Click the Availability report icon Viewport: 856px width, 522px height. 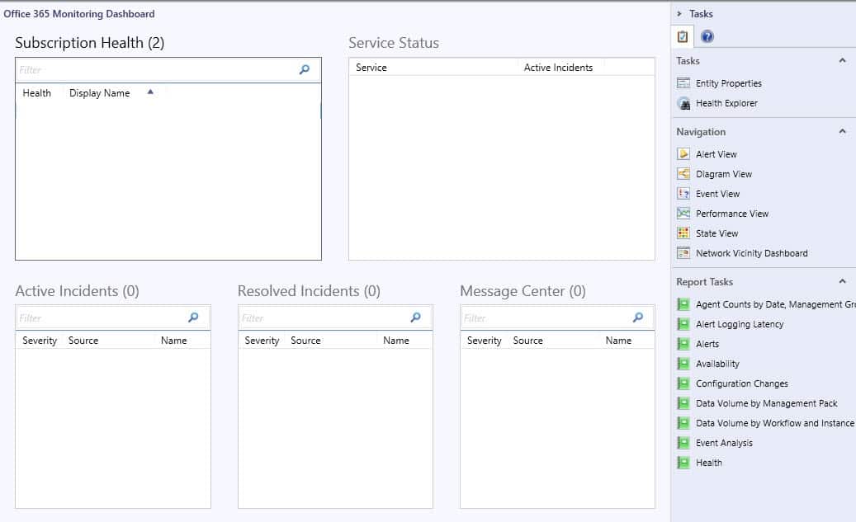683,364
